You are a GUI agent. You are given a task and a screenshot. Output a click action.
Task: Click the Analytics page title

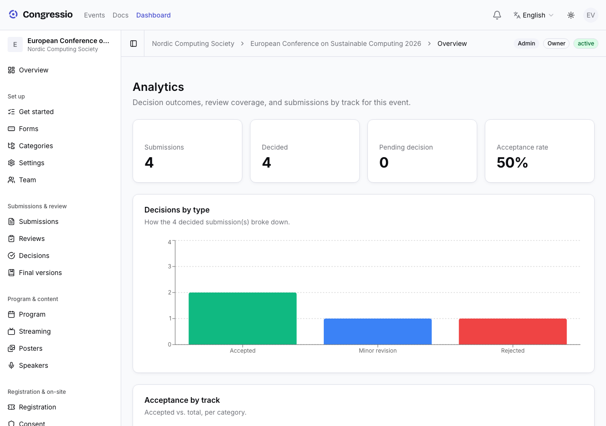tap(158, 87)
